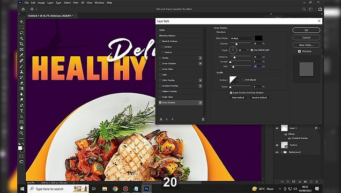Open the Filter menu
Viewport: 341px width, 193px height.
76,3
